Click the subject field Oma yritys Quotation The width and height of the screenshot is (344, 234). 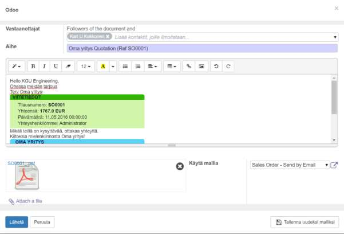tap(202, 48)
